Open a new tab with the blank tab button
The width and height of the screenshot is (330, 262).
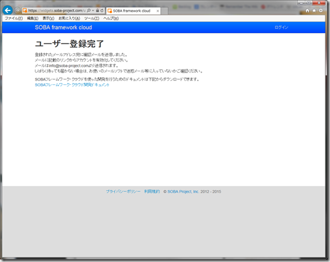[x=165, y=11]
